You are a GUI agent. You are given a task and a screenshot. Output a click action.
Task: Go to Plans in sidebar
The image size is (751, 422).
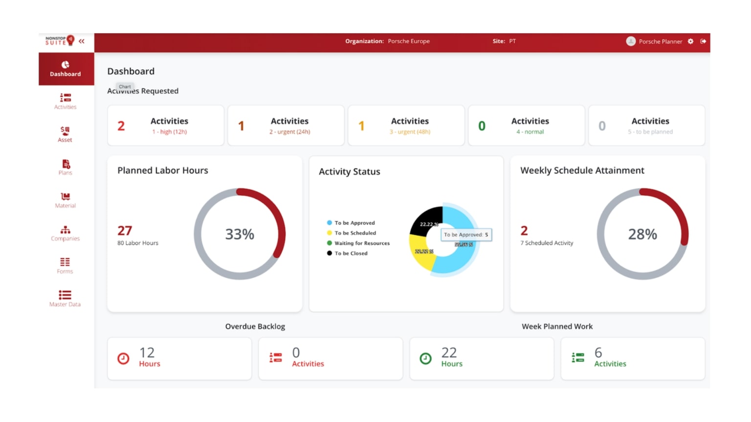(65, 167)
